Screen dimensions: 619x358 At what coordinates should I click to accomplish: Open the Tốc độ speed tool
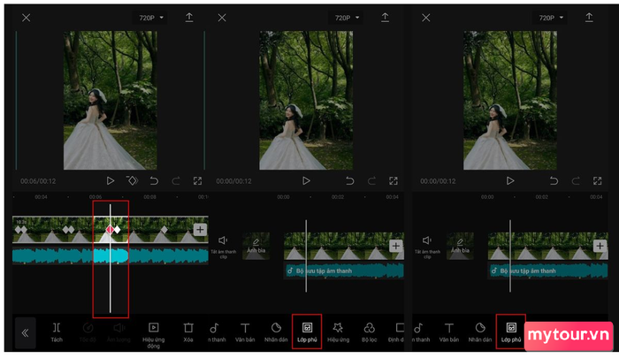[x=88, y=332]
